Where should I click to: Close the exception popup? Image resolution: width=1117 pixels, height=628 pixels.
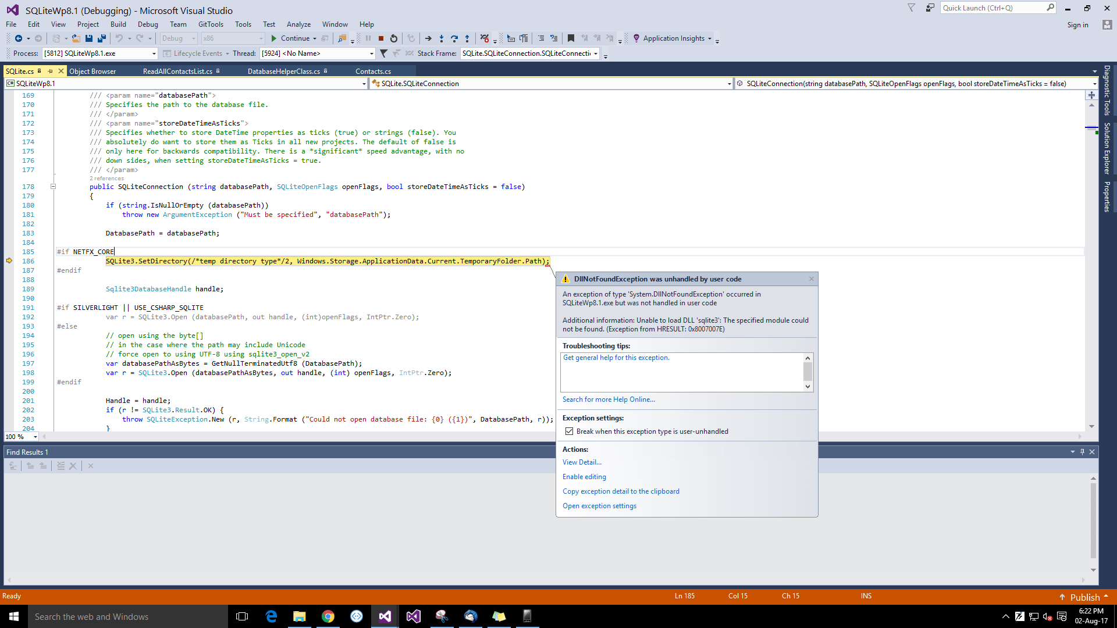(x=811, y=279)
